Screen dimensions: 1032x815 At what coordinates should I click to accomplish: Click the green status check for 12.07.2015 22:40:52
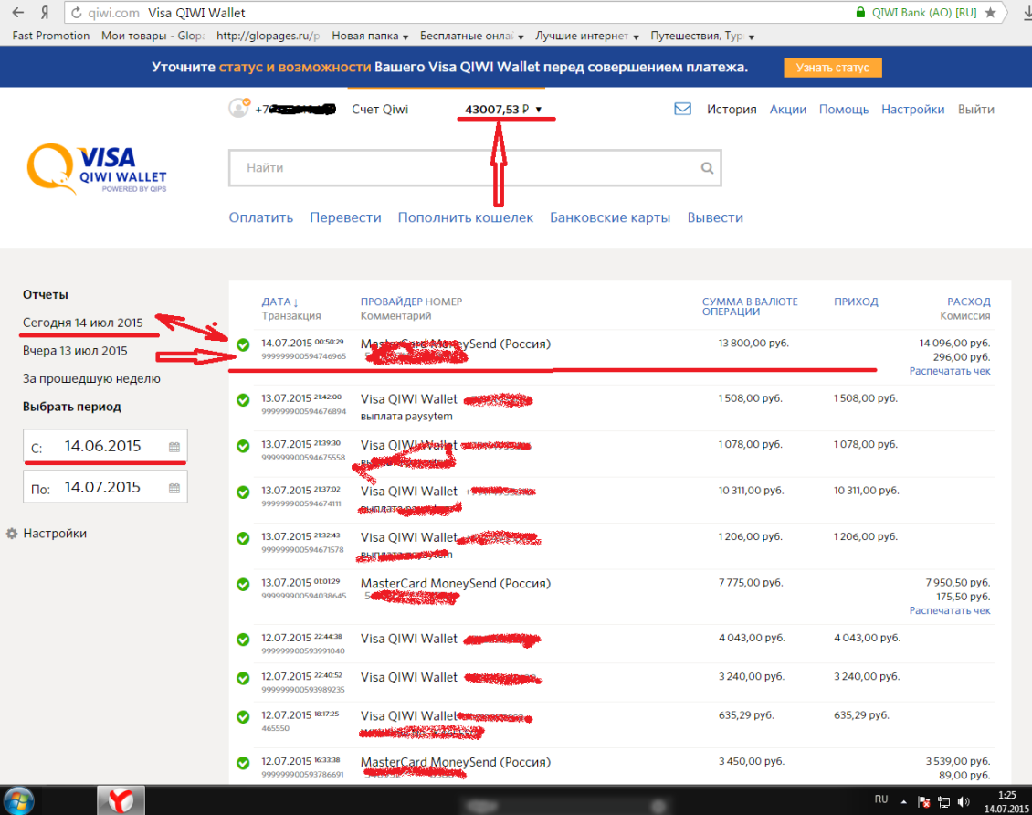coord(243,678)
